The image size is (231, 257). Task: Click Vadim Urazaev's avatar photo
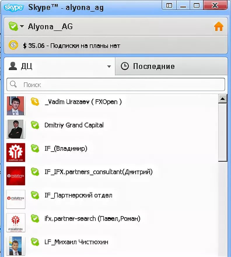pos(16,106)
